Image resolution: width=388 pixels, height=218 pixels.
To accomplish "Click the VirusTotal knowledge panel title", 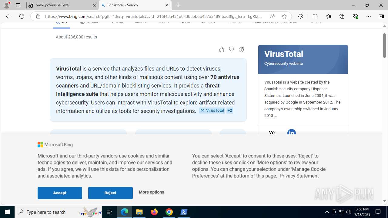I will [x=283, y=54].
